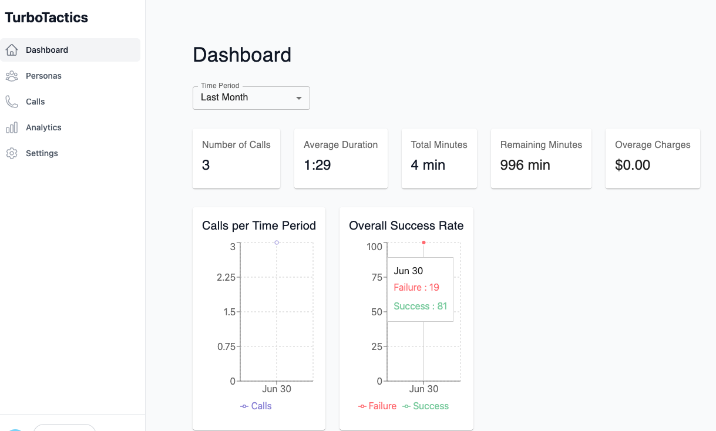Click the Analytics bar chart icon
Viewport: 716px width, 431px height.
pyautogui.click(x=11, y=127)
